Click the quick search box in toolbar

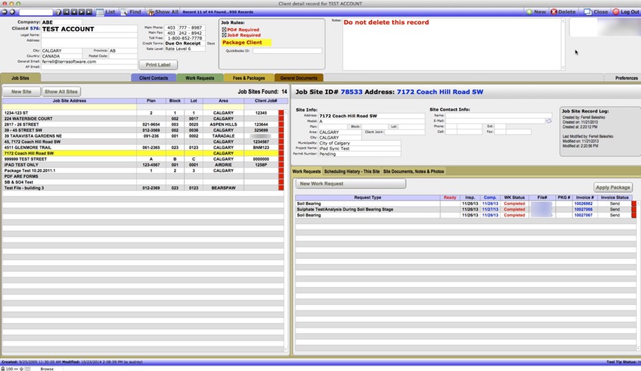coord(36,12)
